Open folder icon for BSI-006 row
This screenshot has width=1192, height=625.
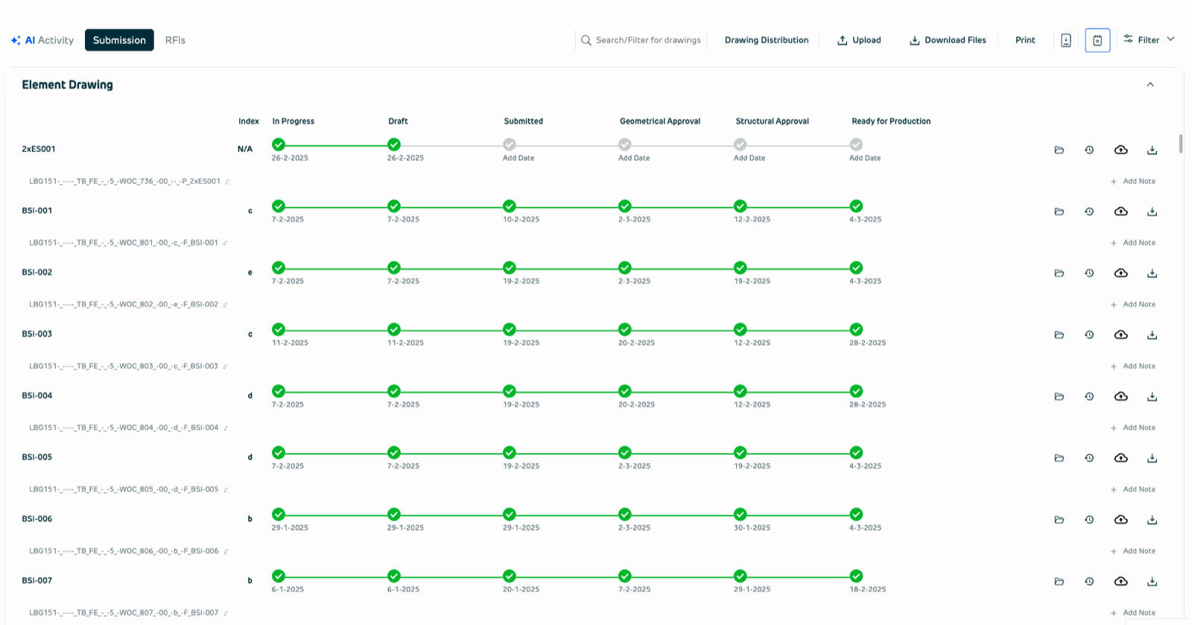pos(1059,520)
